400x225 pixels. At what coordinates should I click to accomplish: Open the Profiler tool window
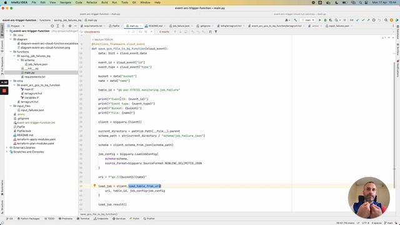pyautogui.click(x=149, y=219)
